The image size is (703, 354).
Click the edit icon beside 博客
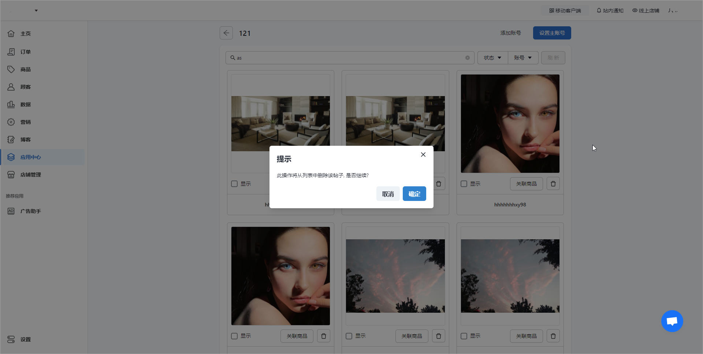(x=11, y=140)
